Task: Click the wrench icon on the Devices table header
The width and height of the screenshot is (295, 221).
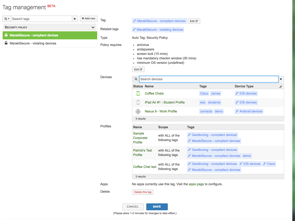Action: (x=280, y=86)
